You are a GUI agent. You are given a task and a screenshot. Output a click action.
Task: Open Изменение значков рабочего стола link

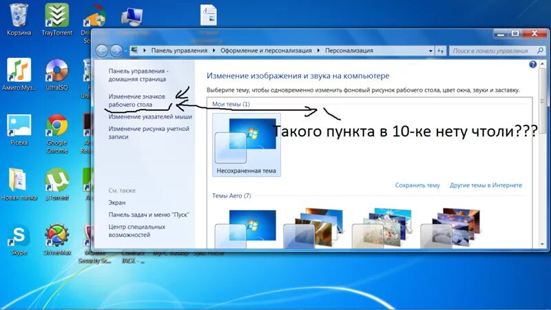(136, 100)
